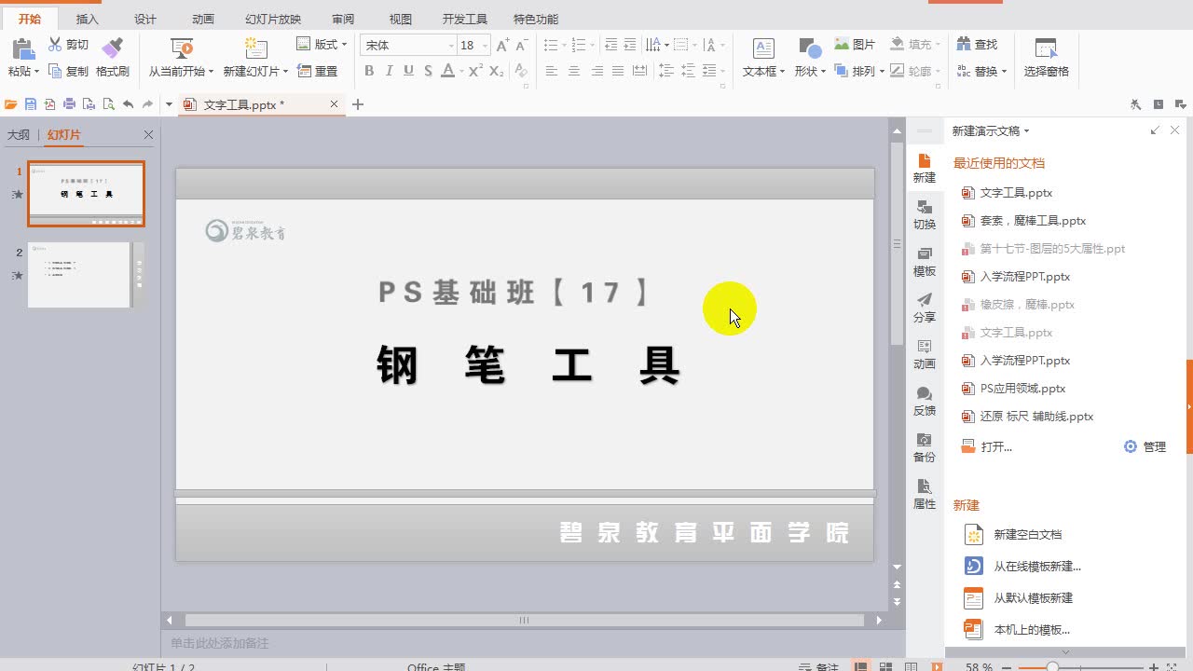Decrease font size with A- icon
This screenshot has width=1193, height=671.
[x=523, y=45]
